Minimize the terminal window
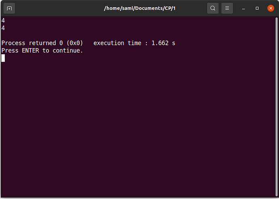The width and height of the screenshot is (279, 199). (243, 8)
